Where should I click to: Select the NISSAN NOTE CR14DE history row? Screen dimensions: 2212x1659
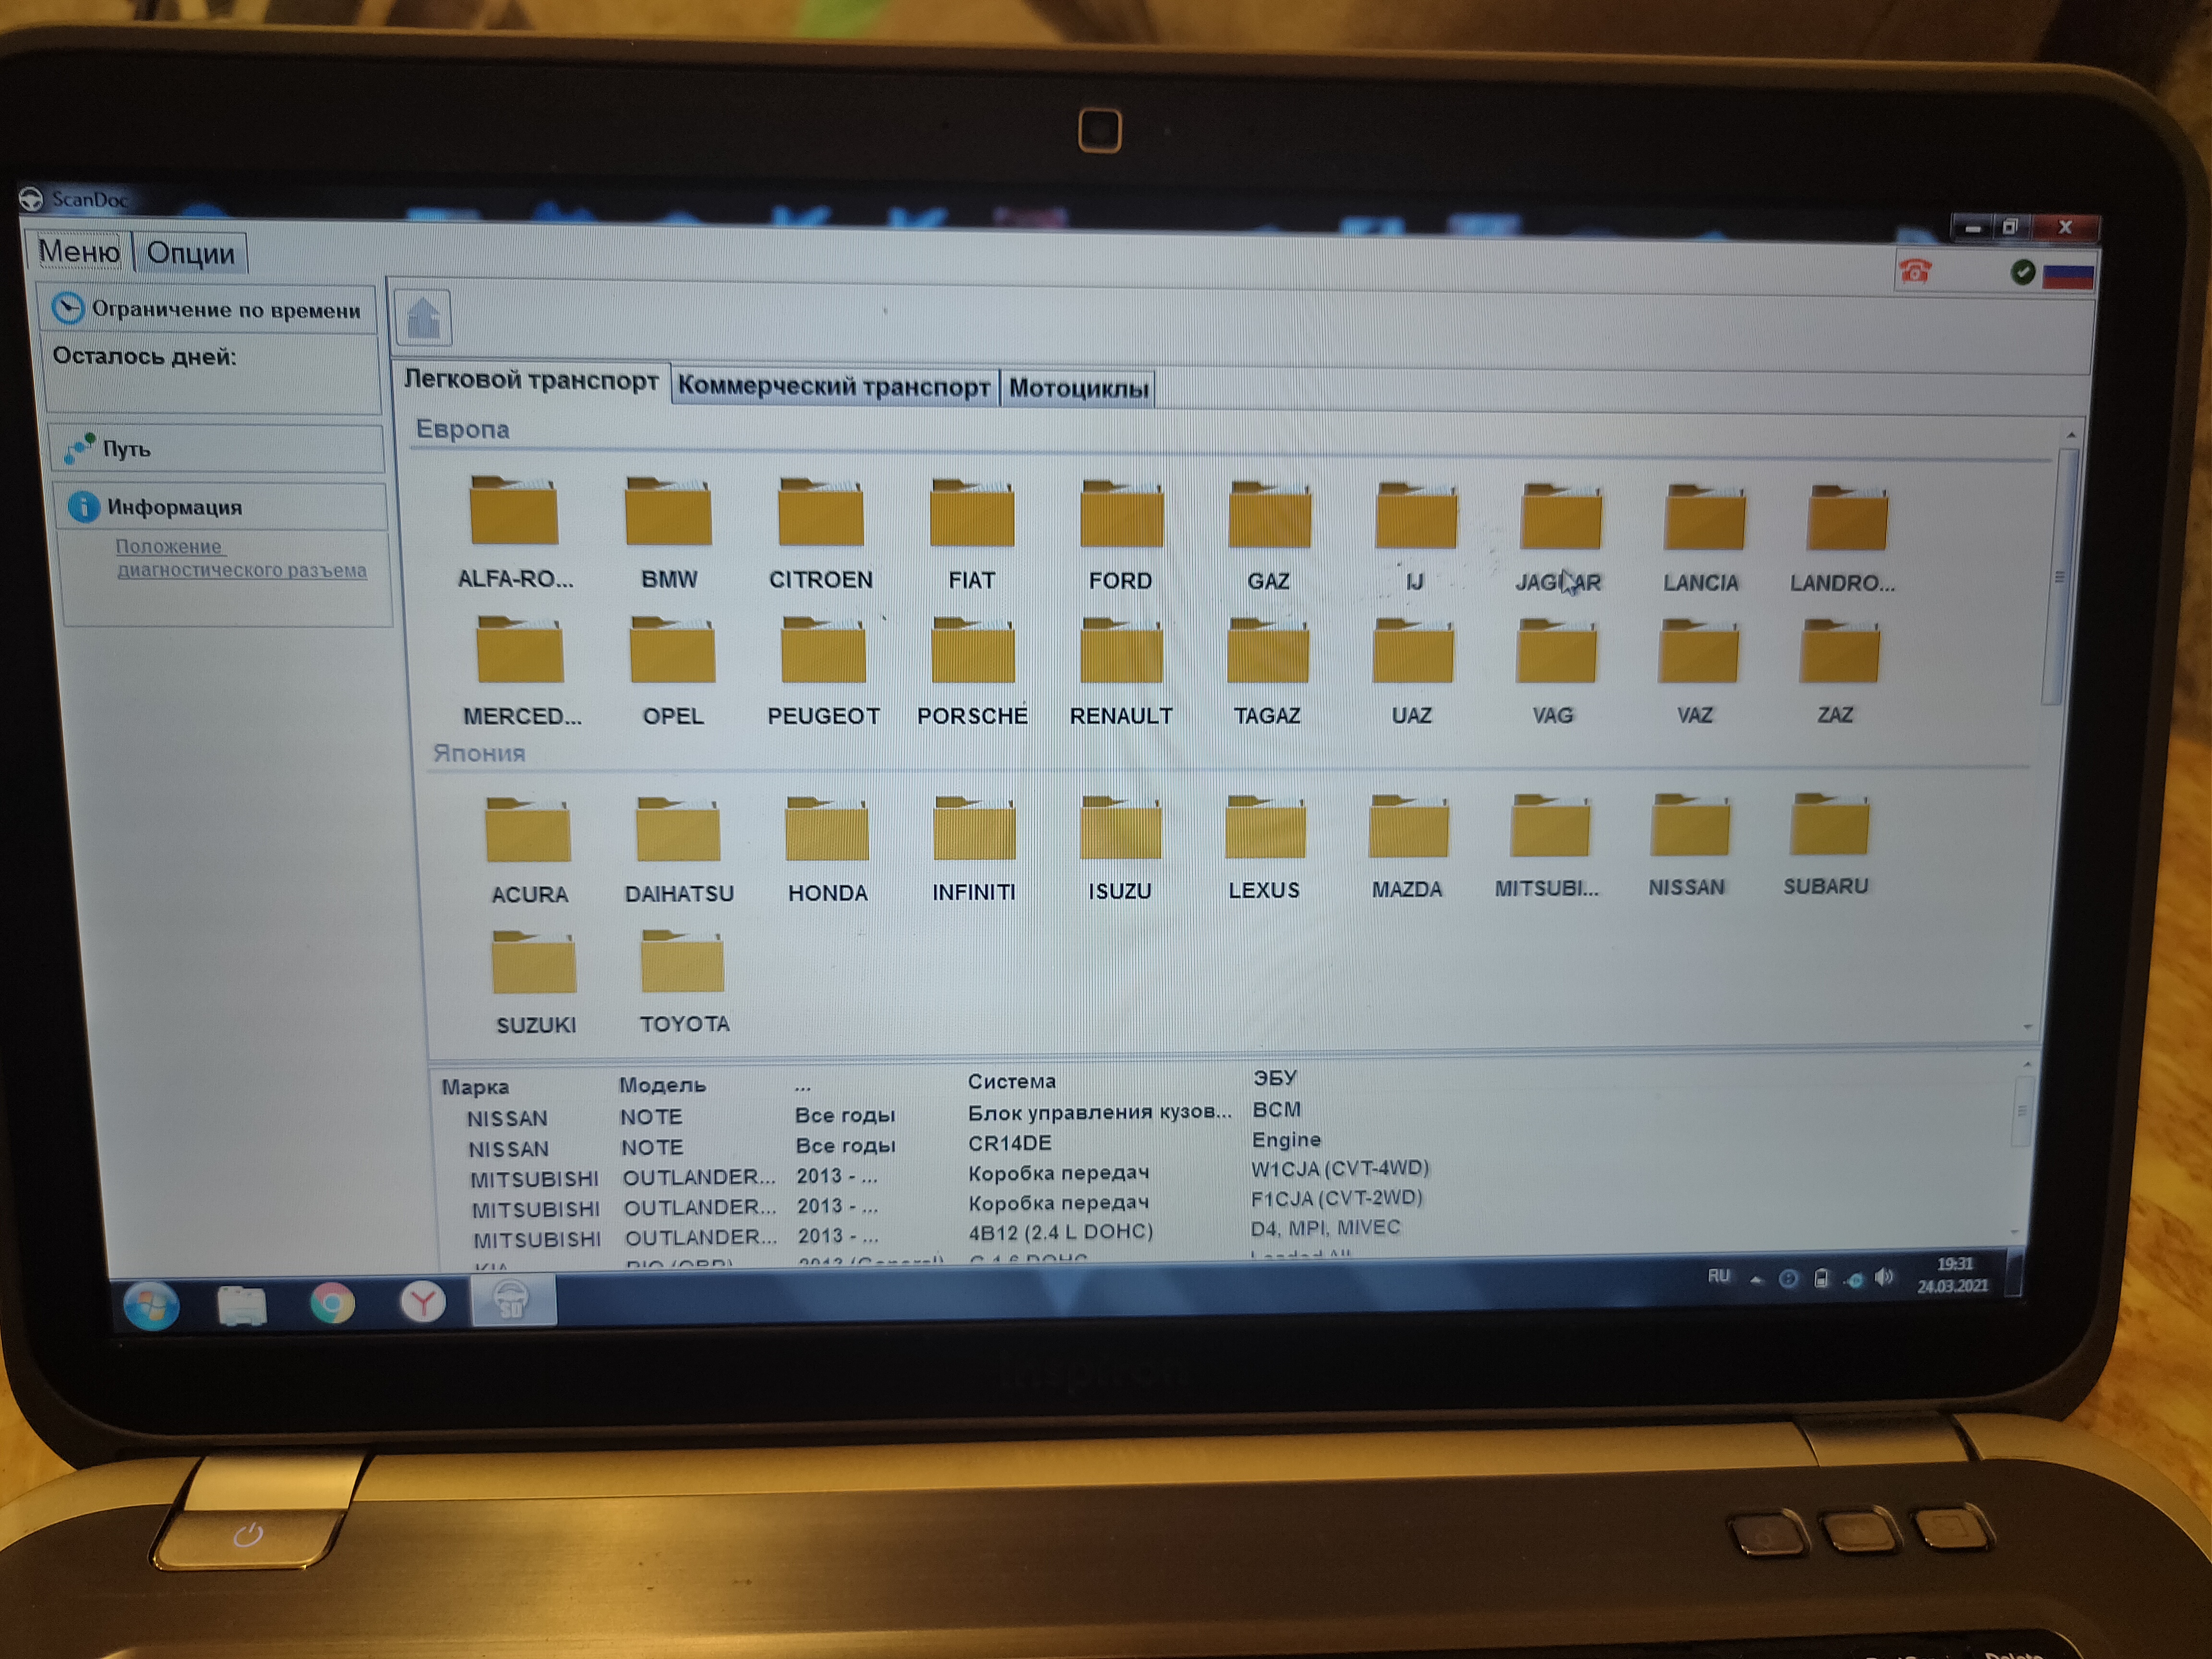[1010, 1144]
